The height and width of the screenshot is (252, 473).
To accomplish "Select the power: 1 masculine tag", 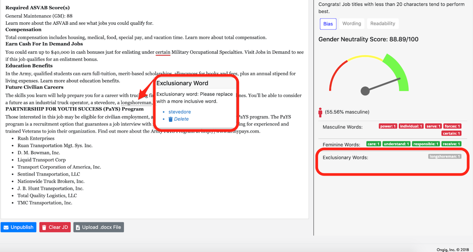I will click(388, 126).
